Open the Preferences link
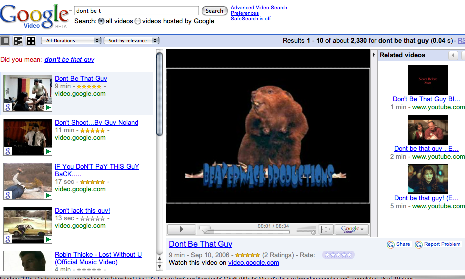The width and height of the screenshot is (465, 279). 245,13
